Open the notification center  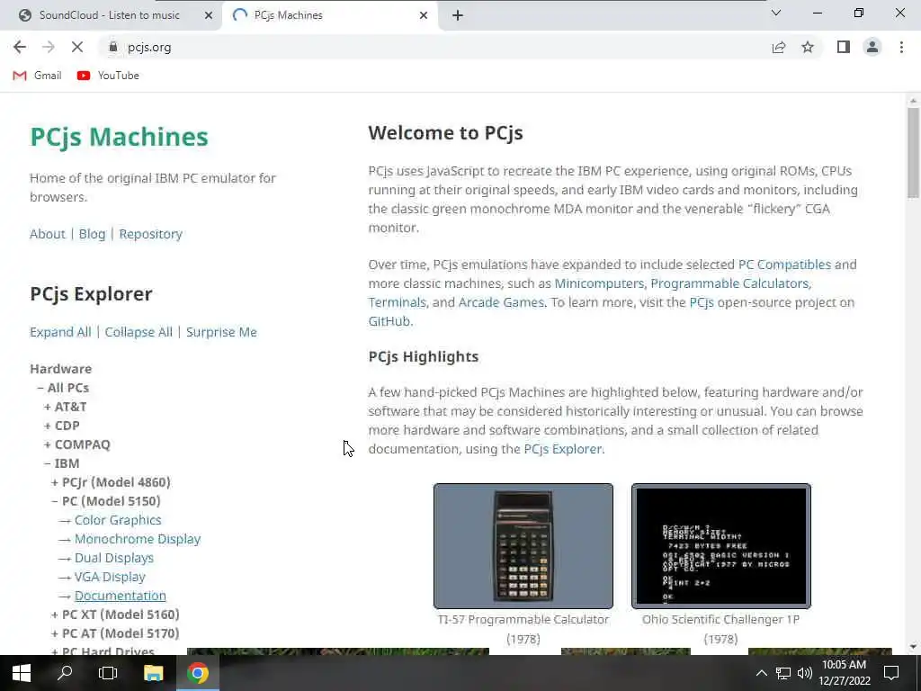coord(891,673)
